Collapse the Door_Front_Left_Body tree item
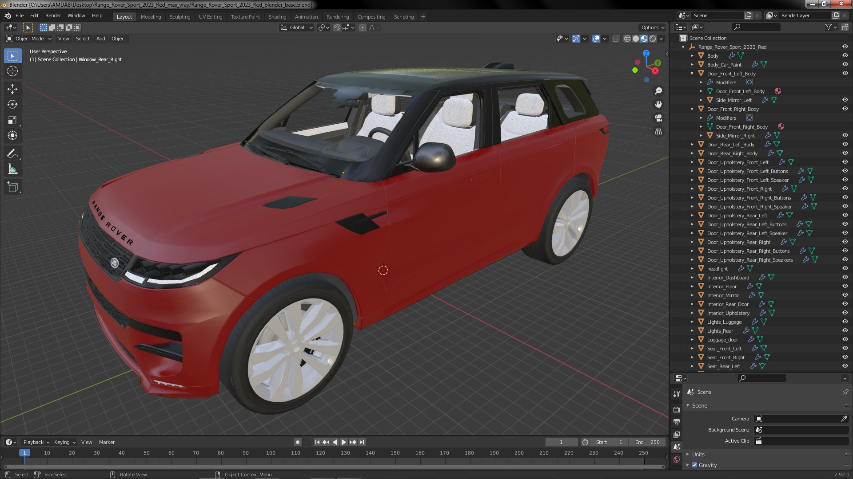 (692, 73)
